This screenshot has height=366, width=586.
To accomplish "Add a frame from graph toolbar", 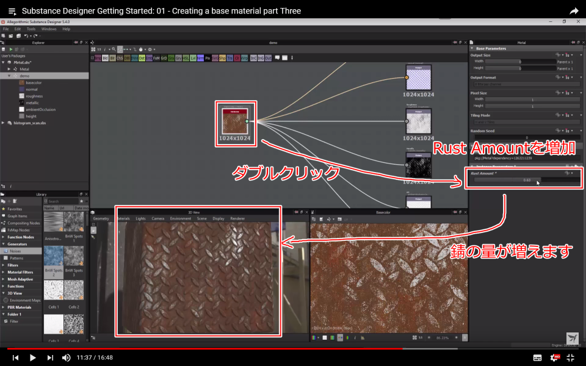I will coord(285,58).
